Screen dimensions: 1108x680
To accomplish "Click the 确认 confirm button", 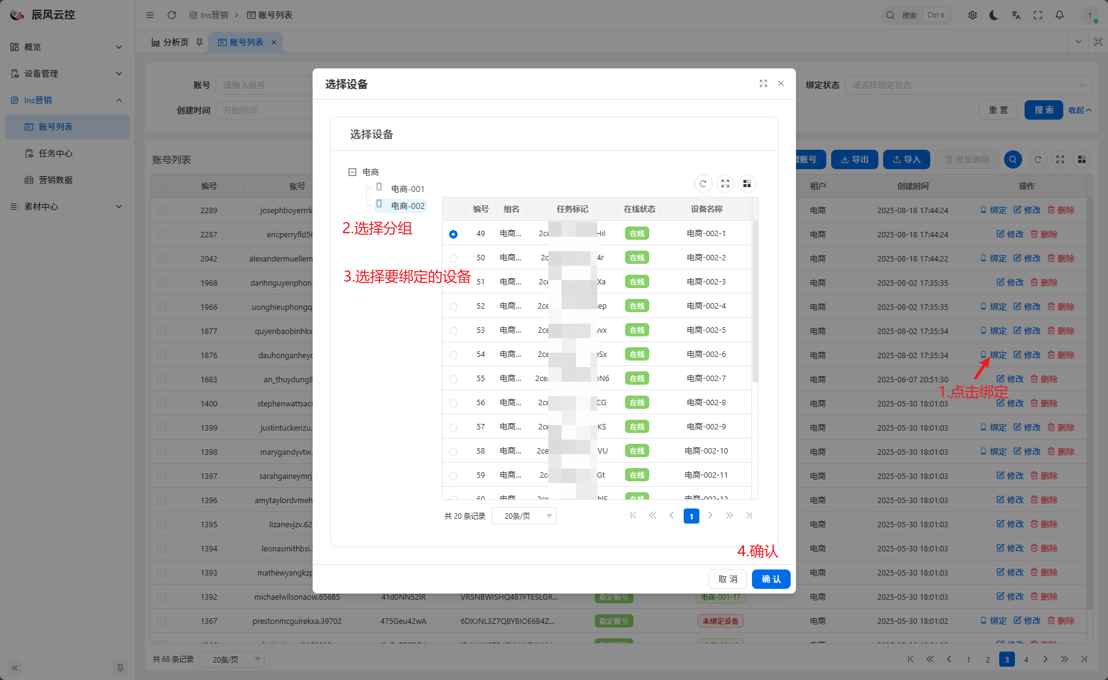I will point(771,579).
